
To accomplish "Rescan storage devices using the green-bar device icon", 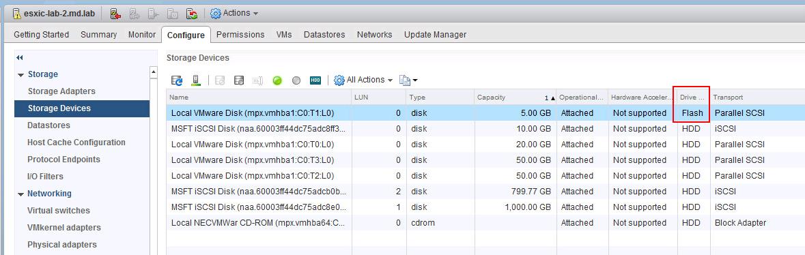I will coord(195,80).
